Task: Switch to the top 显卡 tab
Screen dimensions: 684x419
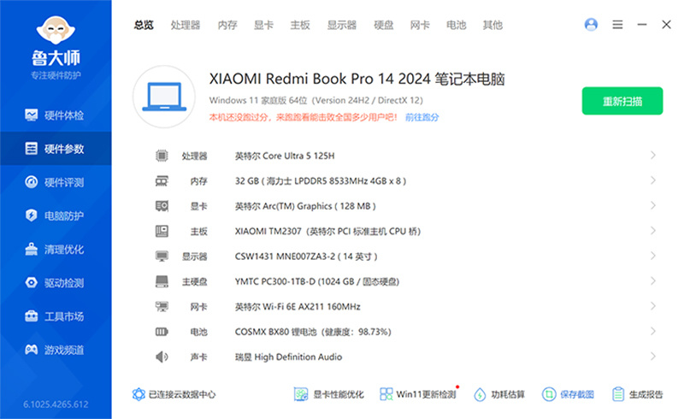Action: click(x=263, y=25)
